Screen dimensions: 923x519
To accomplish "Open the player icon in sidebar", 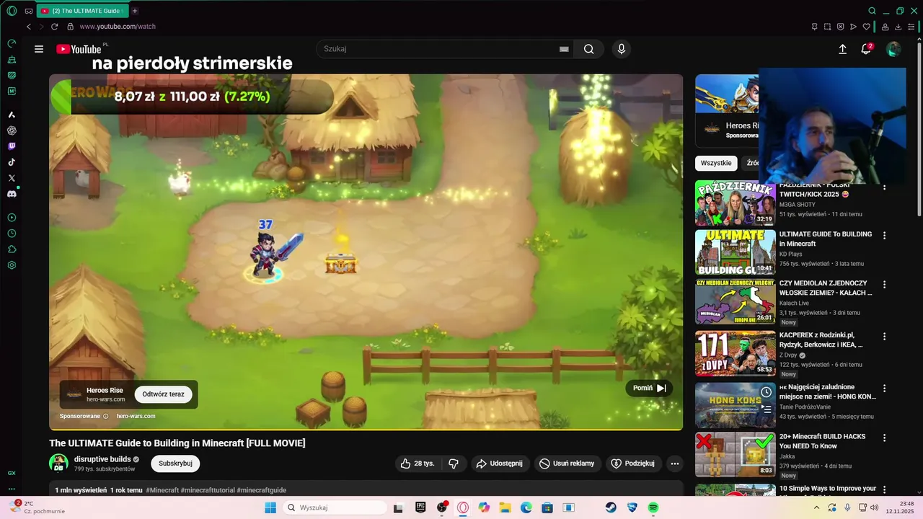I will (x=12, y=218).
